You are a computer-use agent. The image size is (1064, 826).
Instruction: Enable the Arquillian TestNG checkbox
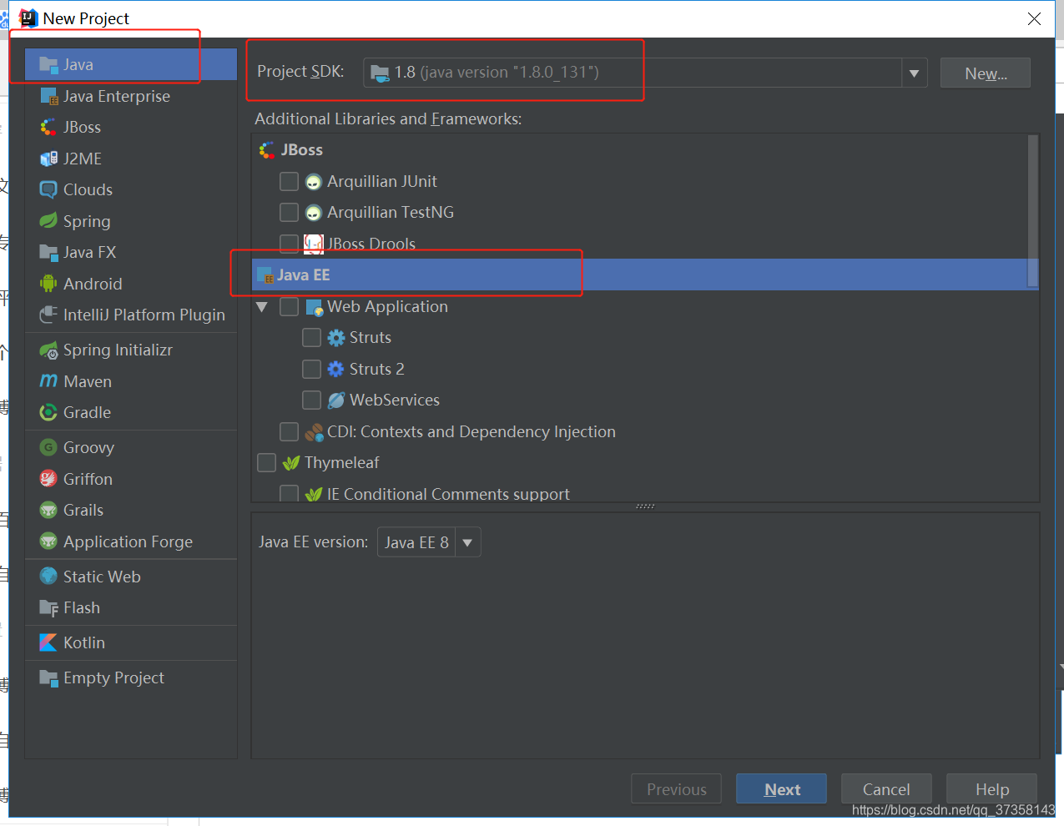(289, 212)
